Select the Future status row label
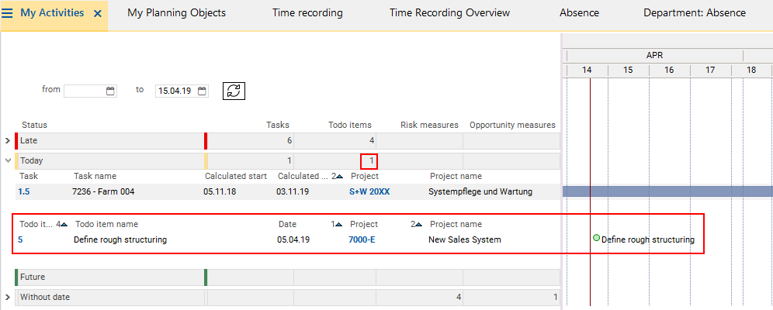Screen dimensions: 773x310 (x=33, y=277)
